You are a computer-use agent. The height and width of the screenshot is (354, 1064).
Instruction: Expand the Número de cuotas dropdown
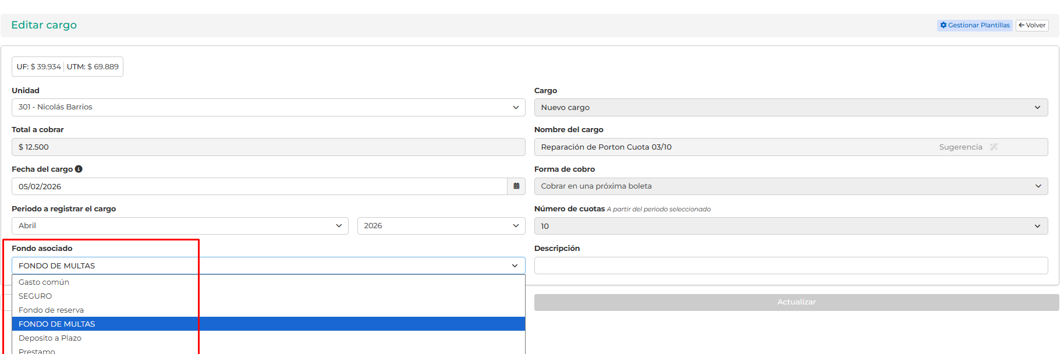coord(790,226)
